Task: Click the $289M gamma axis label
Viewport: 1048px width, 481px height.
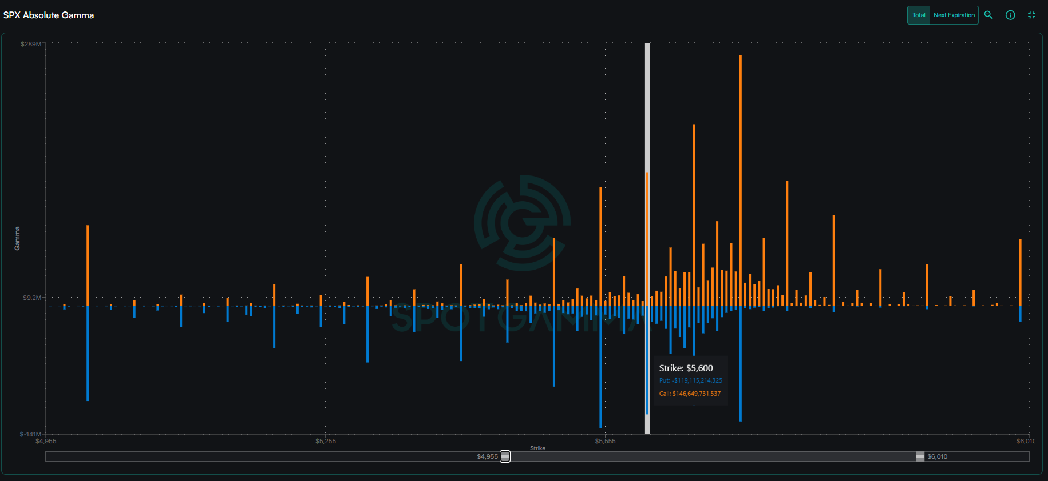Action: [x=31, y=44]
